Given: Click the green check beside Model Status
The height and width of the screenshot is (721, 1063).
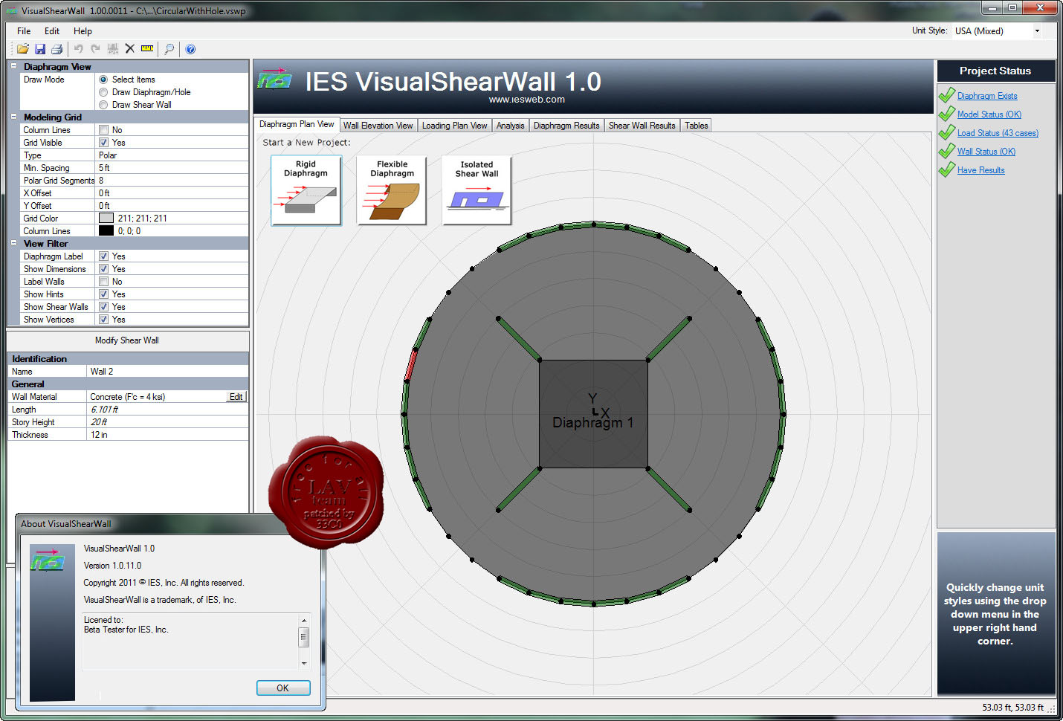Looking at the screenshot, I should (946, 114).
